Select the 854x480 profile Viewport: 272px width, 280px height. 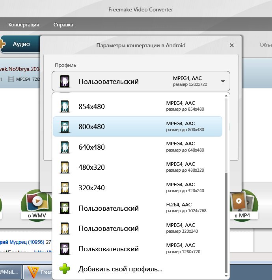(138, 106)
